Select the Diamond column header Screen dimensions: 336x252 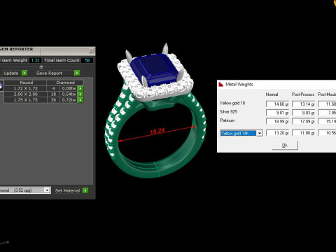65,83
